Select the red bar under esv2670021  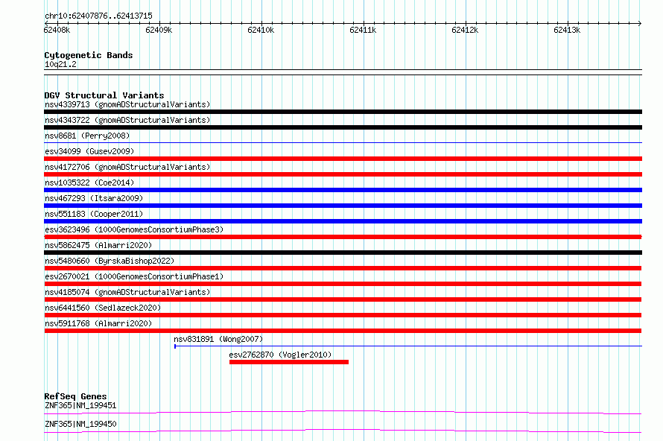tap(343, 284)
